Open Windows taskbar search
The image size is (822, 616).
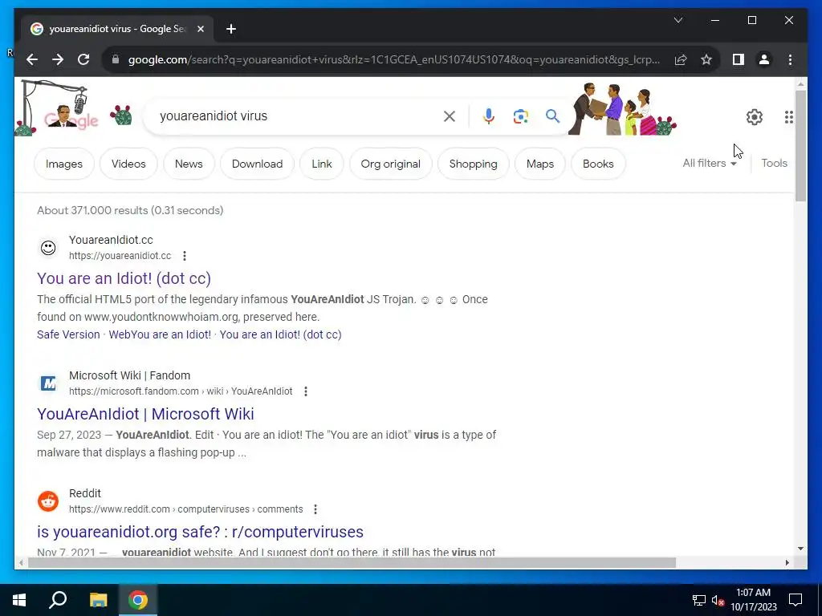[58, 600]
